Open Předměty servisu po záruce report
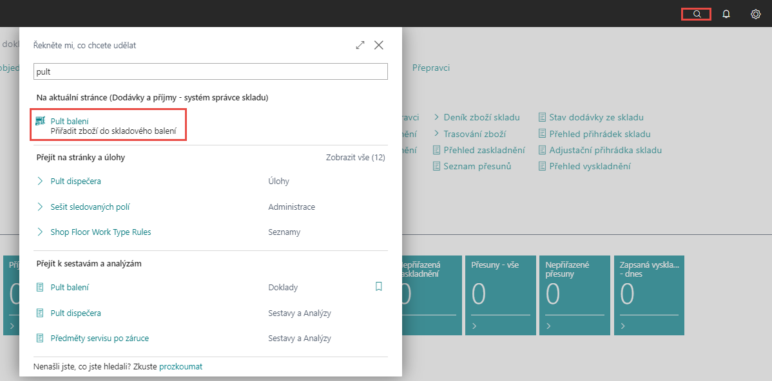Image resolution: width=772 pixels, height=381 pixels. [99, 339]
